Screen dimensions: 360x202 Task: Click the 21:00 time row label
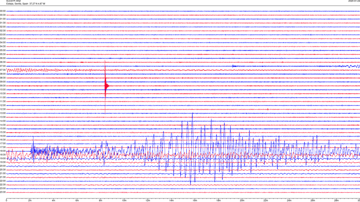(3, 174)
